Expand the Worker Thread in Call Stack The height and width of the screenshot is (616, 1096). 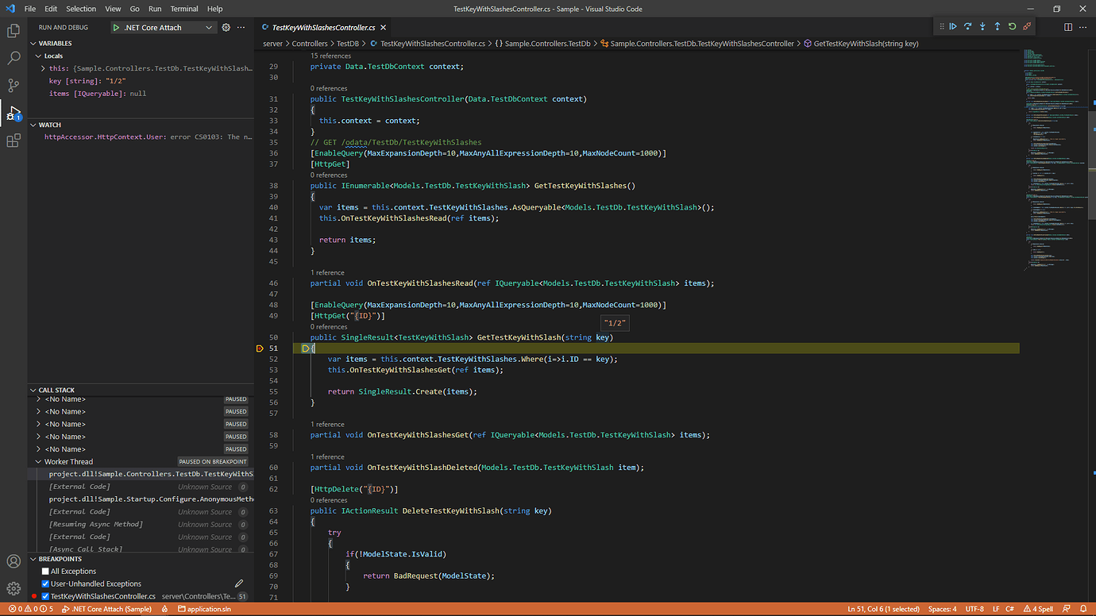pos(38,461)
